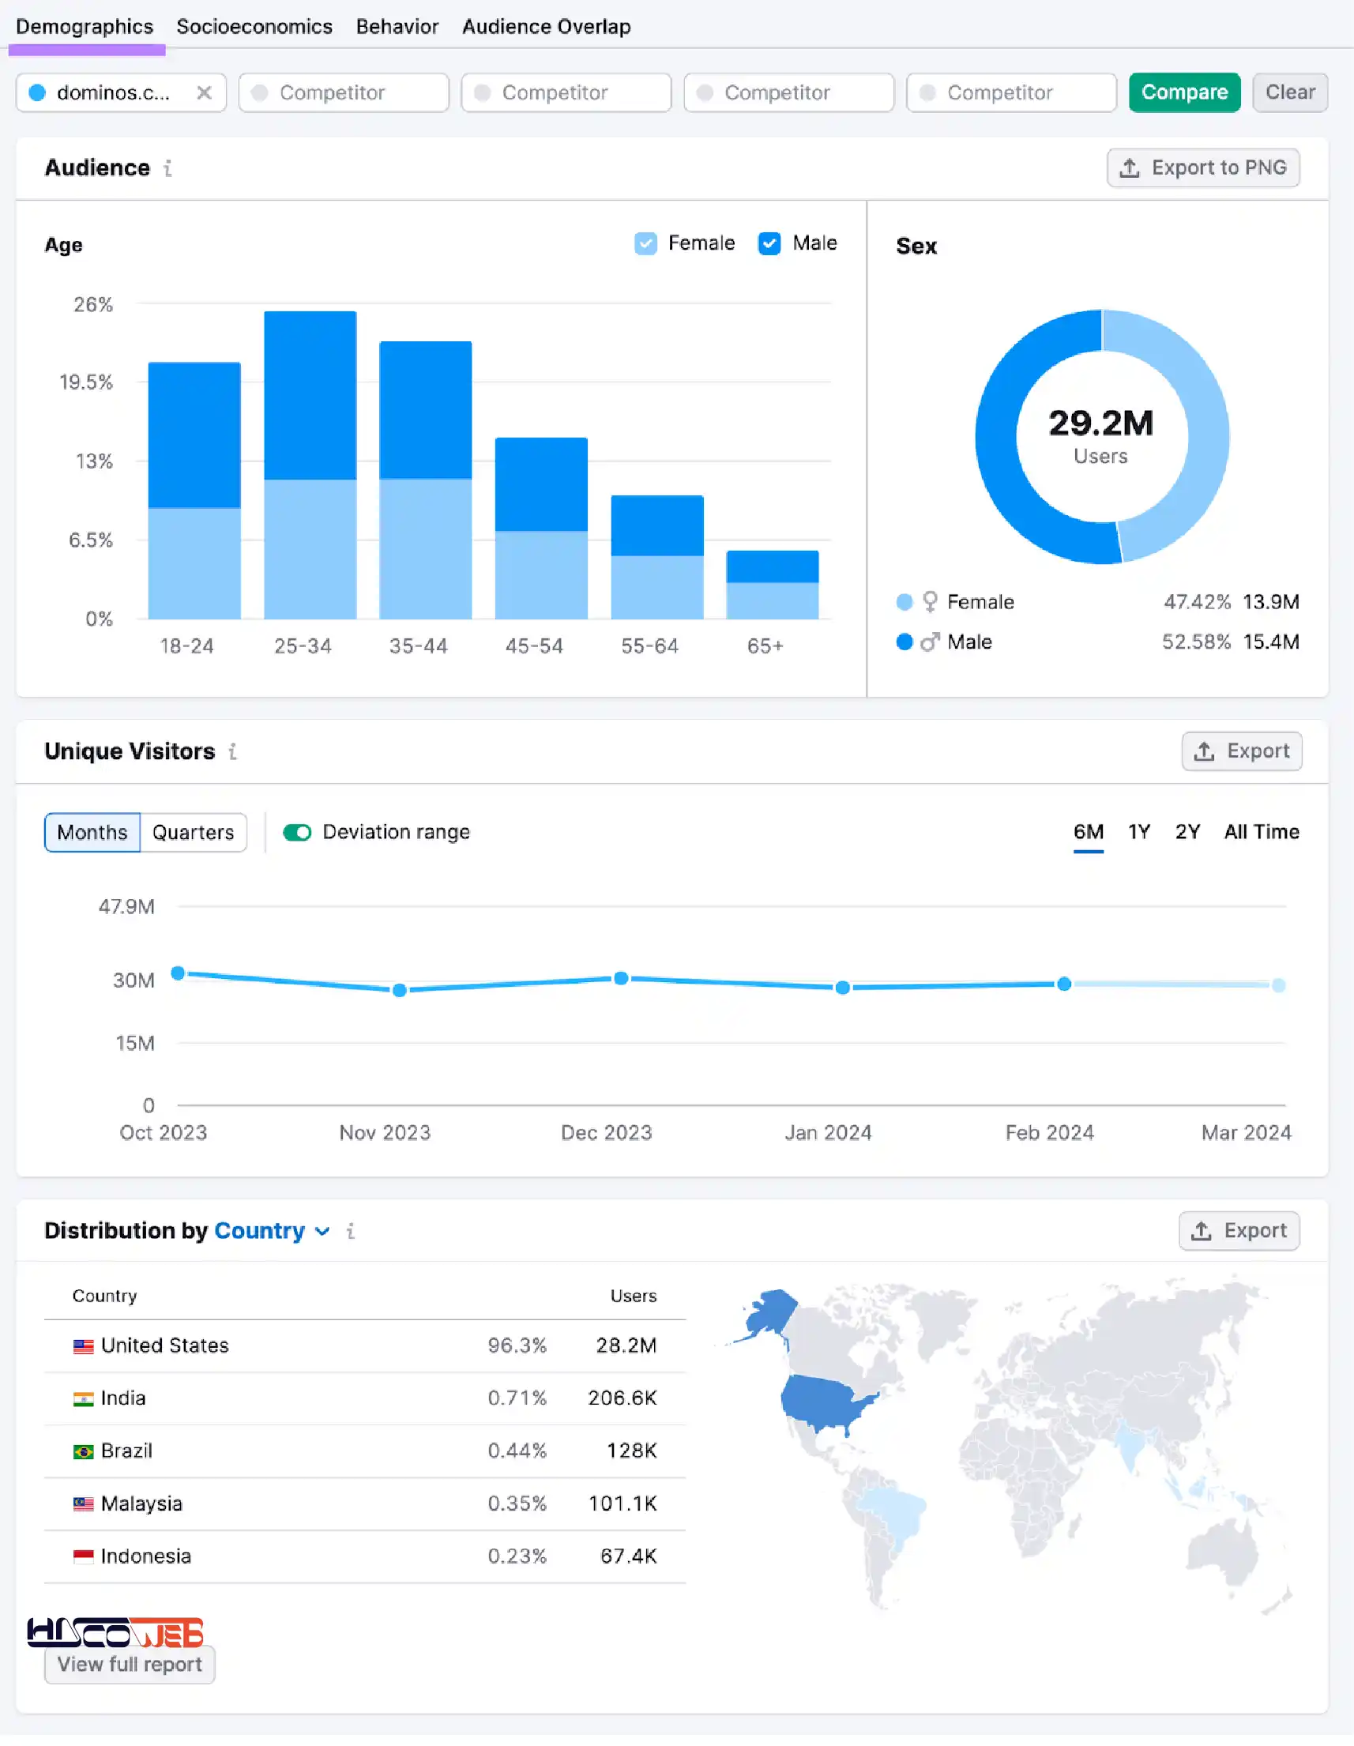The height and width of the screenshot is (1746, 1354).
Task: Click the third Competitor input field
Action: [789, 92]
